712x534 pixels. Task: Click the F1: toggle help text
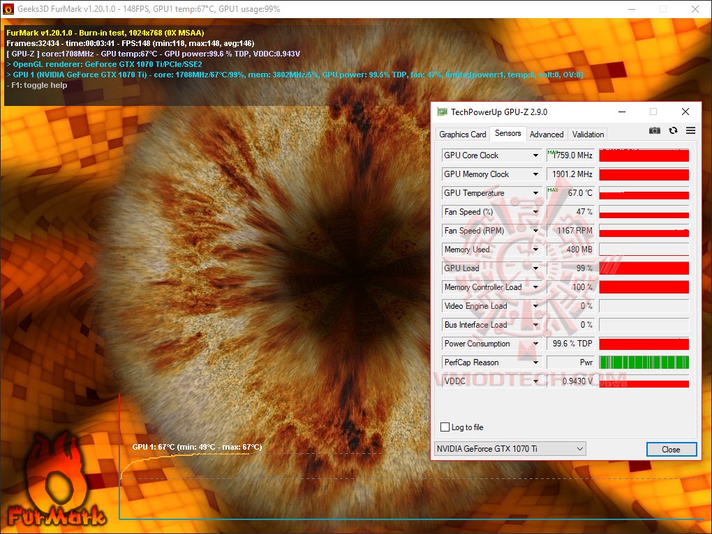[36, 85]
